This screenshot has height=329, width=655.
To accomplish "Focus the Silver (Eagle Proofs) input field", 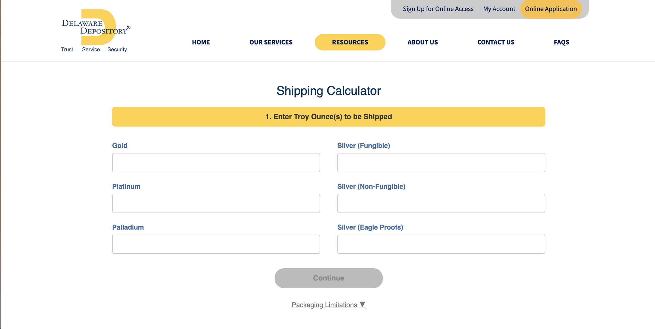I will coord(441,244).
